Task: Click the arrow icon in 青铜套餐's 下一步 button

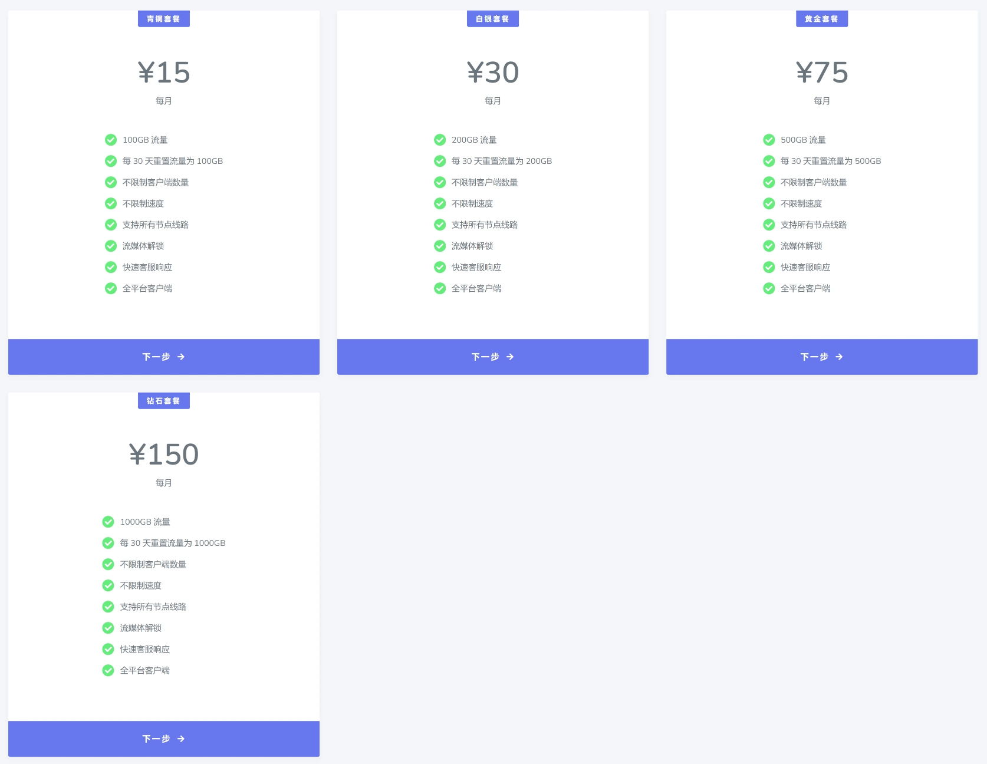Action: (182, 357)
